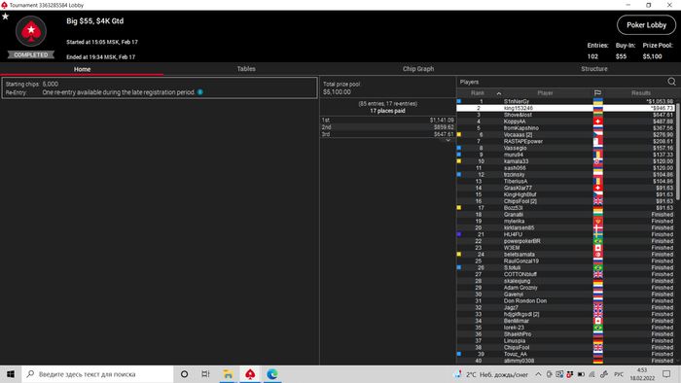Click the yellow marker beside kamala33
Viewport: 681px width, 383px height.
coord(458,161)
